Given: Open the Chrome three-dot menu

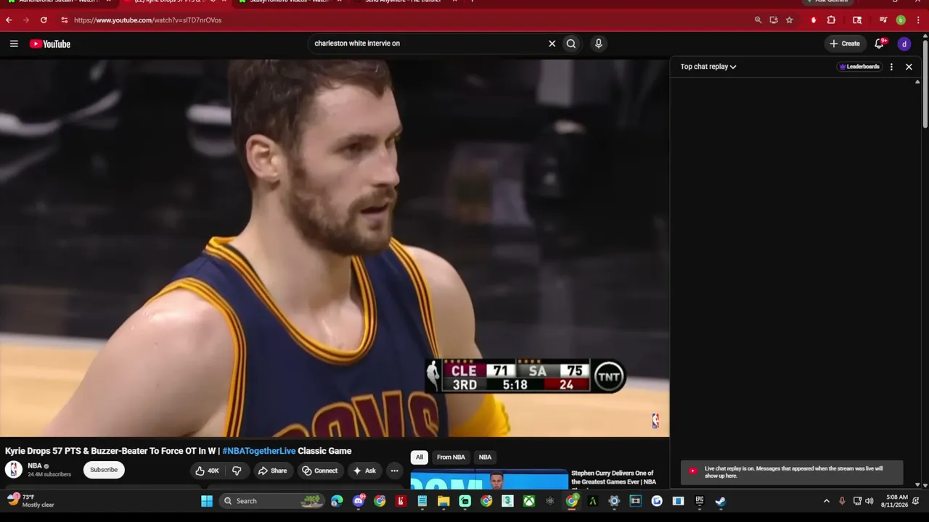Looking at the screenshot, I should 918,20.
